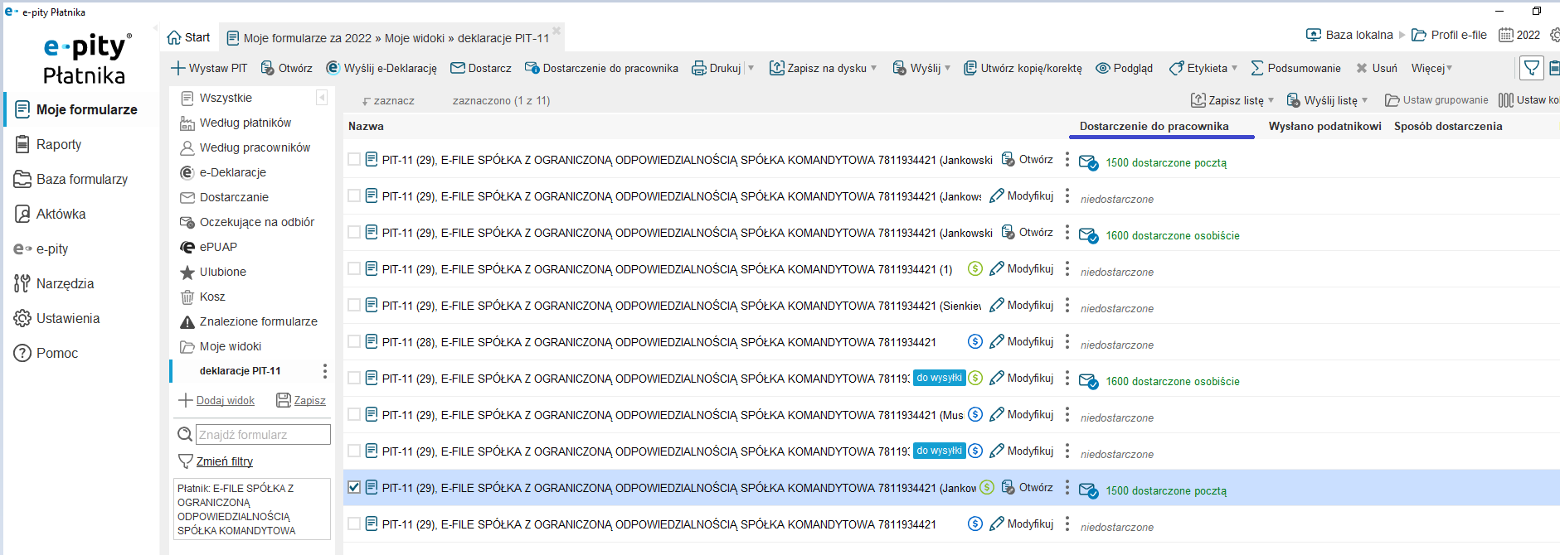Click Baza lokalna at the top right
This screenshot has height=555, width=1560.
point(1349,35)
